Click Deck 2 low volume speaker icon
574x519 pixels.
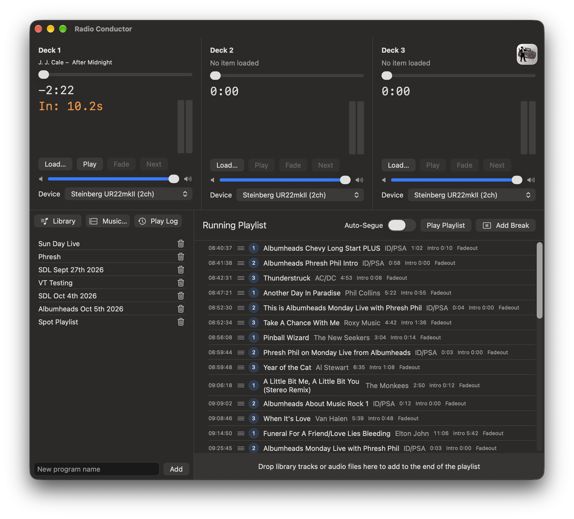212,180
